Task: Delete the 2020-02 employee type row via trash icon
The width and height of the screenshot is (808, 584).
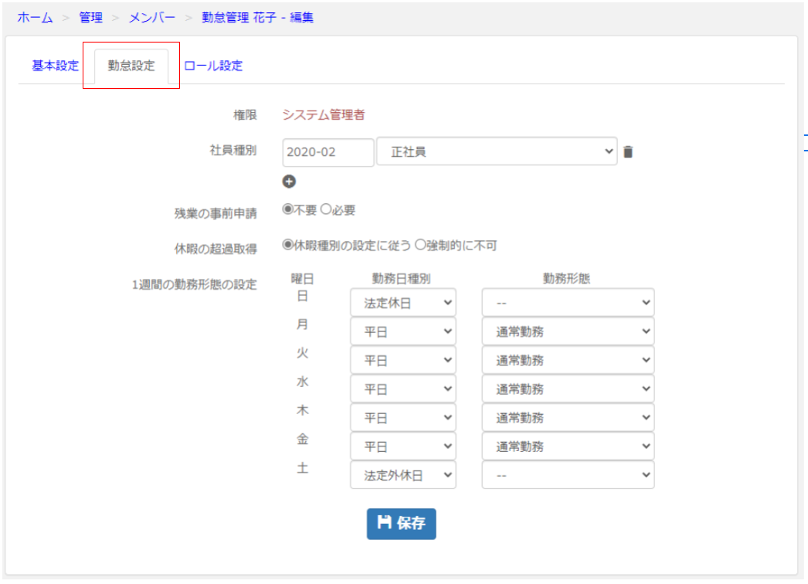Action: pos(628,152)
